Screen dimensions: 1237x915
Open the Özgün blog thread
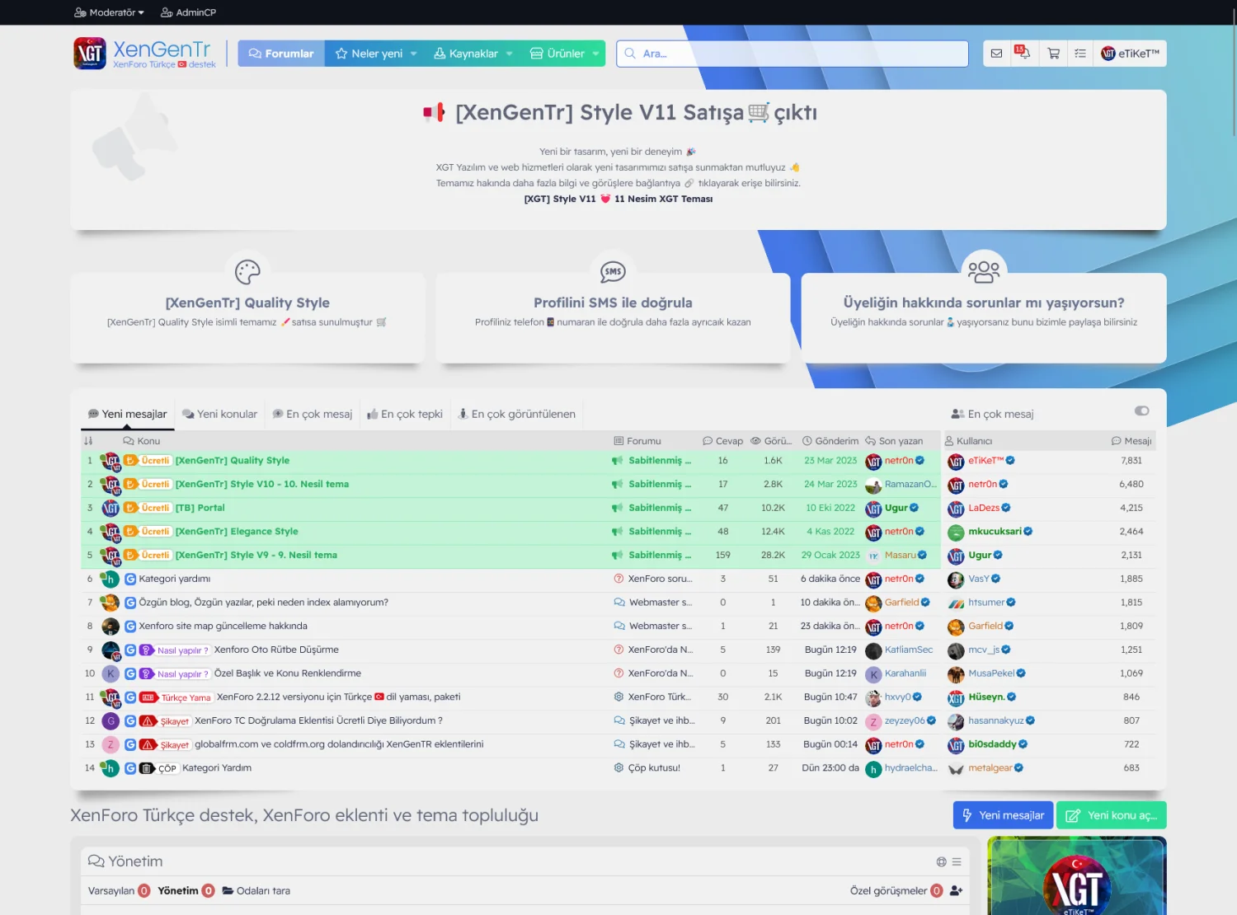pyautogui.click(x=263, y=603)
